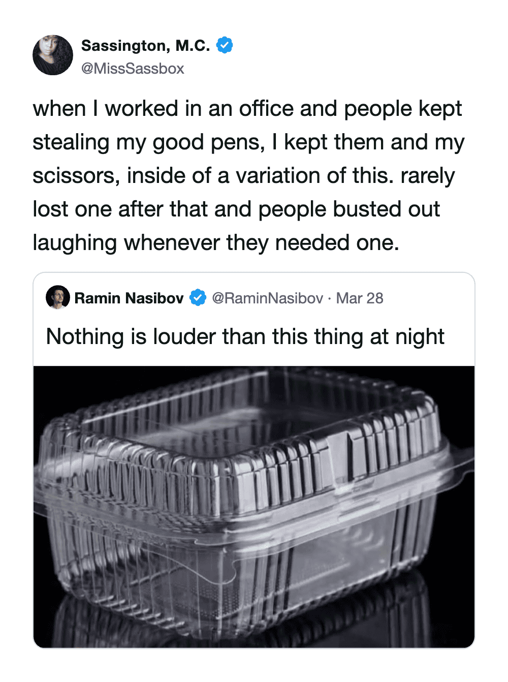Click "Ramin Nasibov" name in quoted tweet
This screenshot has width=508, height=682.
click(129, 298)
